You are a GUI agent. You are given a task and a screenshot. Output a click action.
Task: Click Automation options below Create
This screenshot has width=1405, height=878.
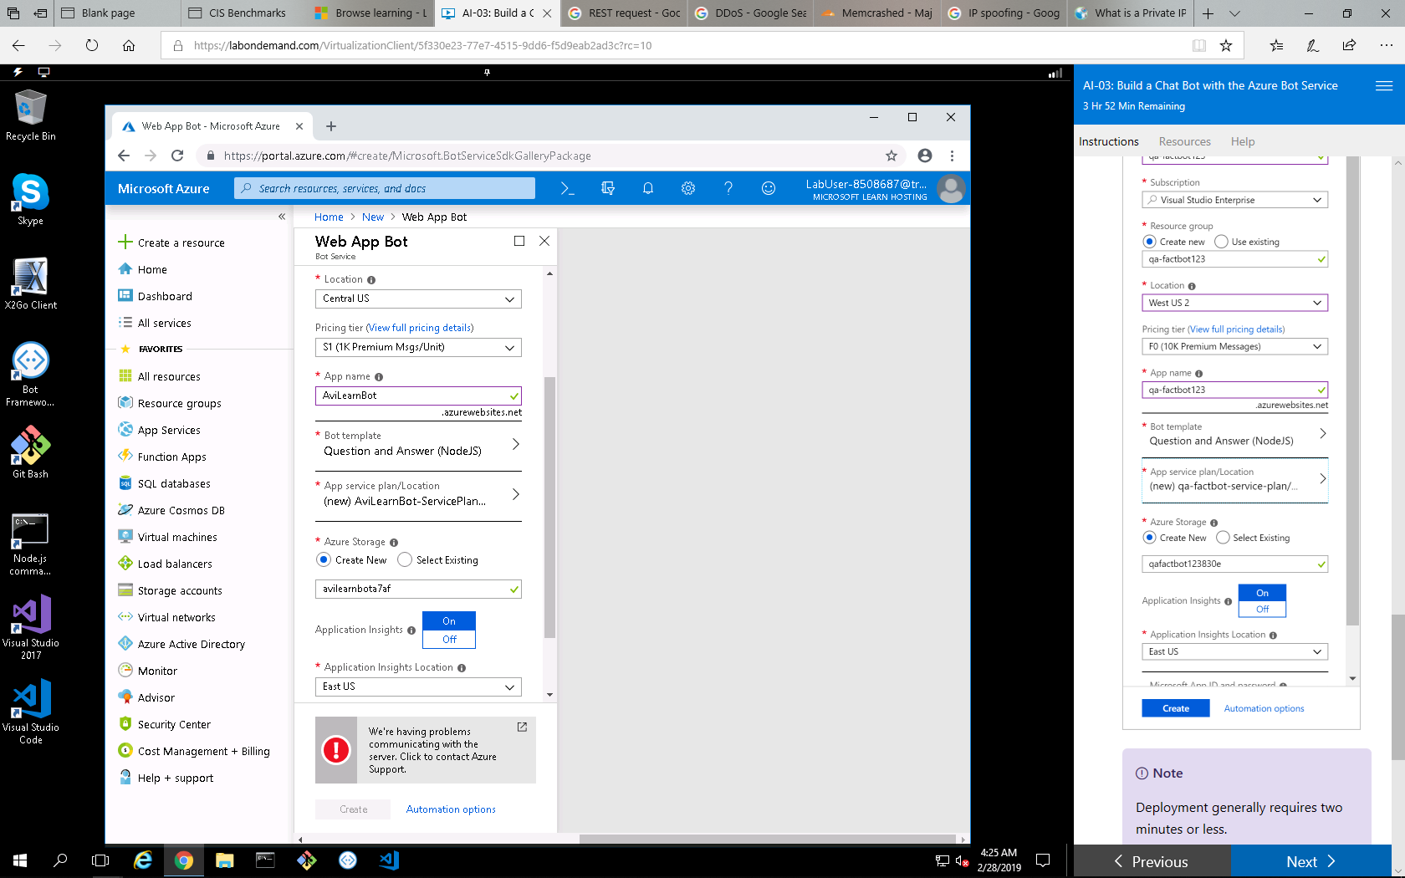pos(450,809)
